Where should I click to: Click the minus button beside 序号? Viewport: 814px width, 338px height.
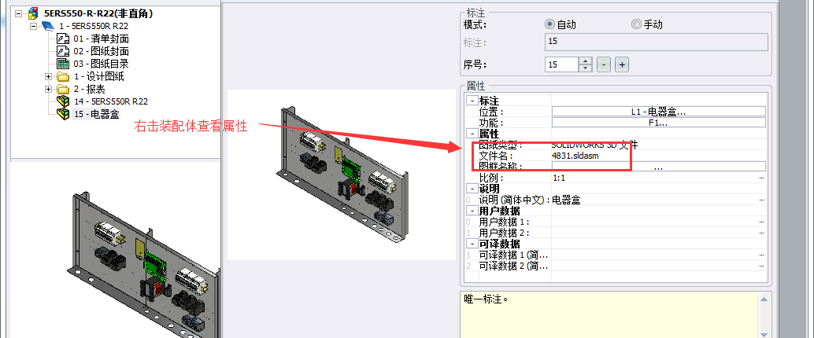tap(603, 64)
